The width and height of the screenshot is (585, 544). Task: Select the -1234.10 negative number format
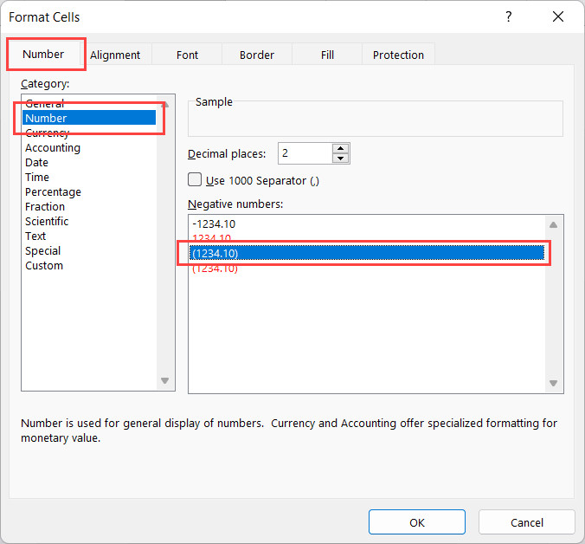213,223
